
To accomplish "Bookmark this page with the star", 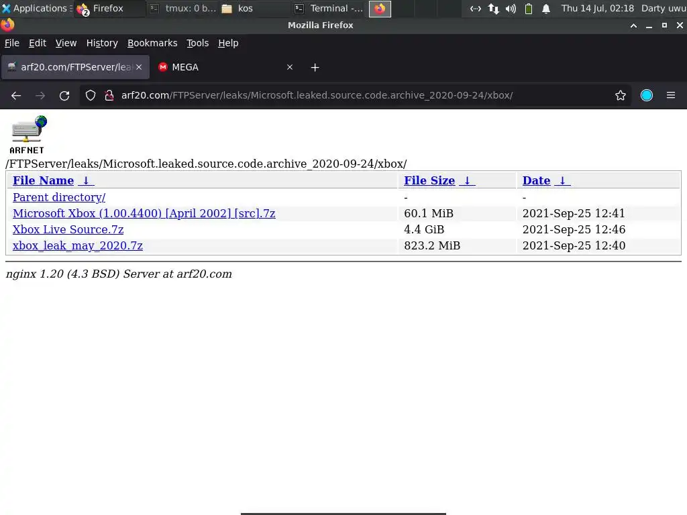I will pyautogui.click(x=620, y=95).
